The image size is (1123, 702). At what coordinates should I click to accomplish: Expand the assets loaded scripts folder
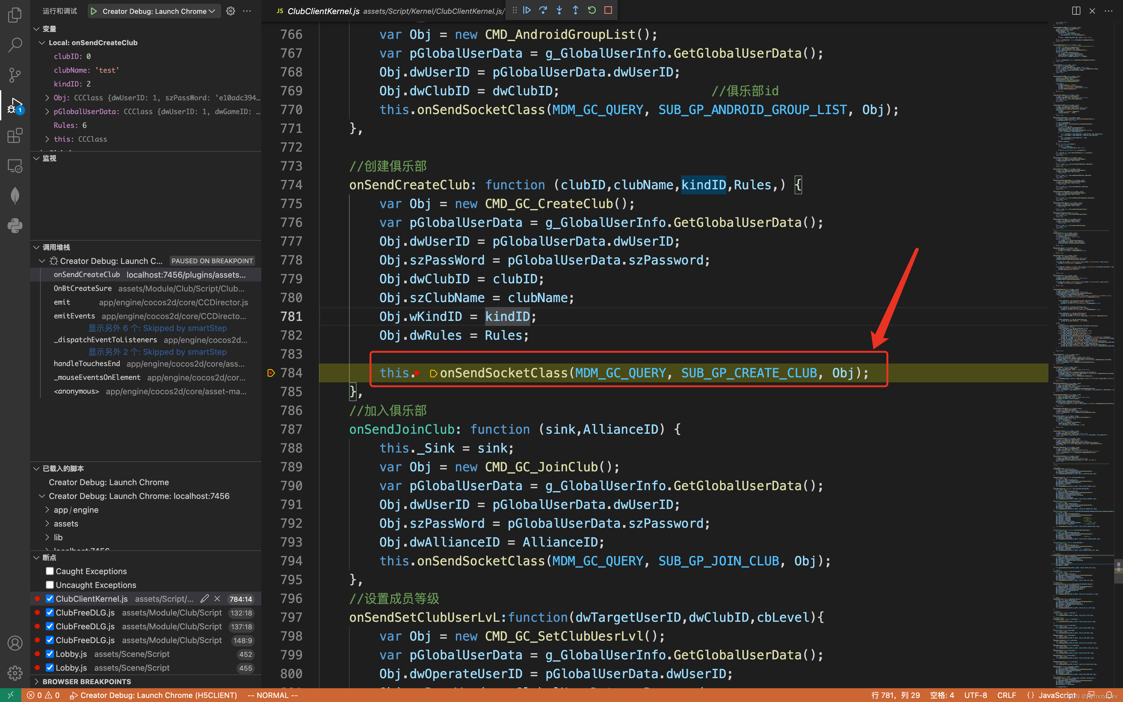[47, 524]
